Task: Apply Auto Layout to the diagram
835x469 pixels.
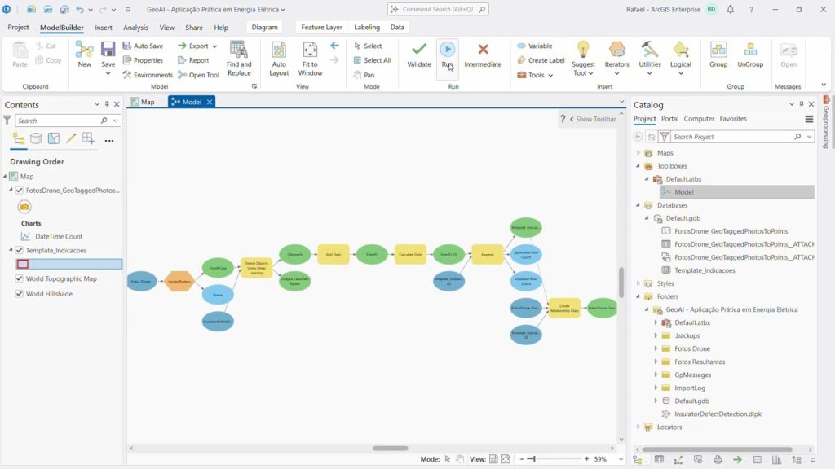Action: 279,59
